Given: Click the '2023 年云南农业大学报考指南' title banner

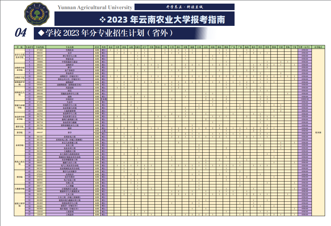Looking at the screenshot, I should tap(144, 19).
